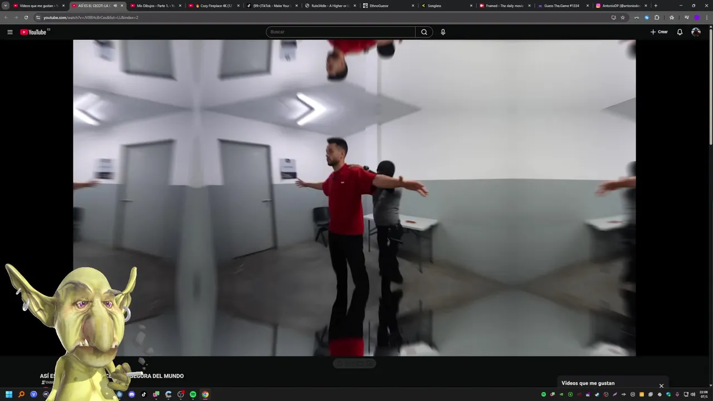Expand the tab search dropdown arrow
The height and width of the screenshot is (401, 713).
pyautogui.click(x=6, y=6)
